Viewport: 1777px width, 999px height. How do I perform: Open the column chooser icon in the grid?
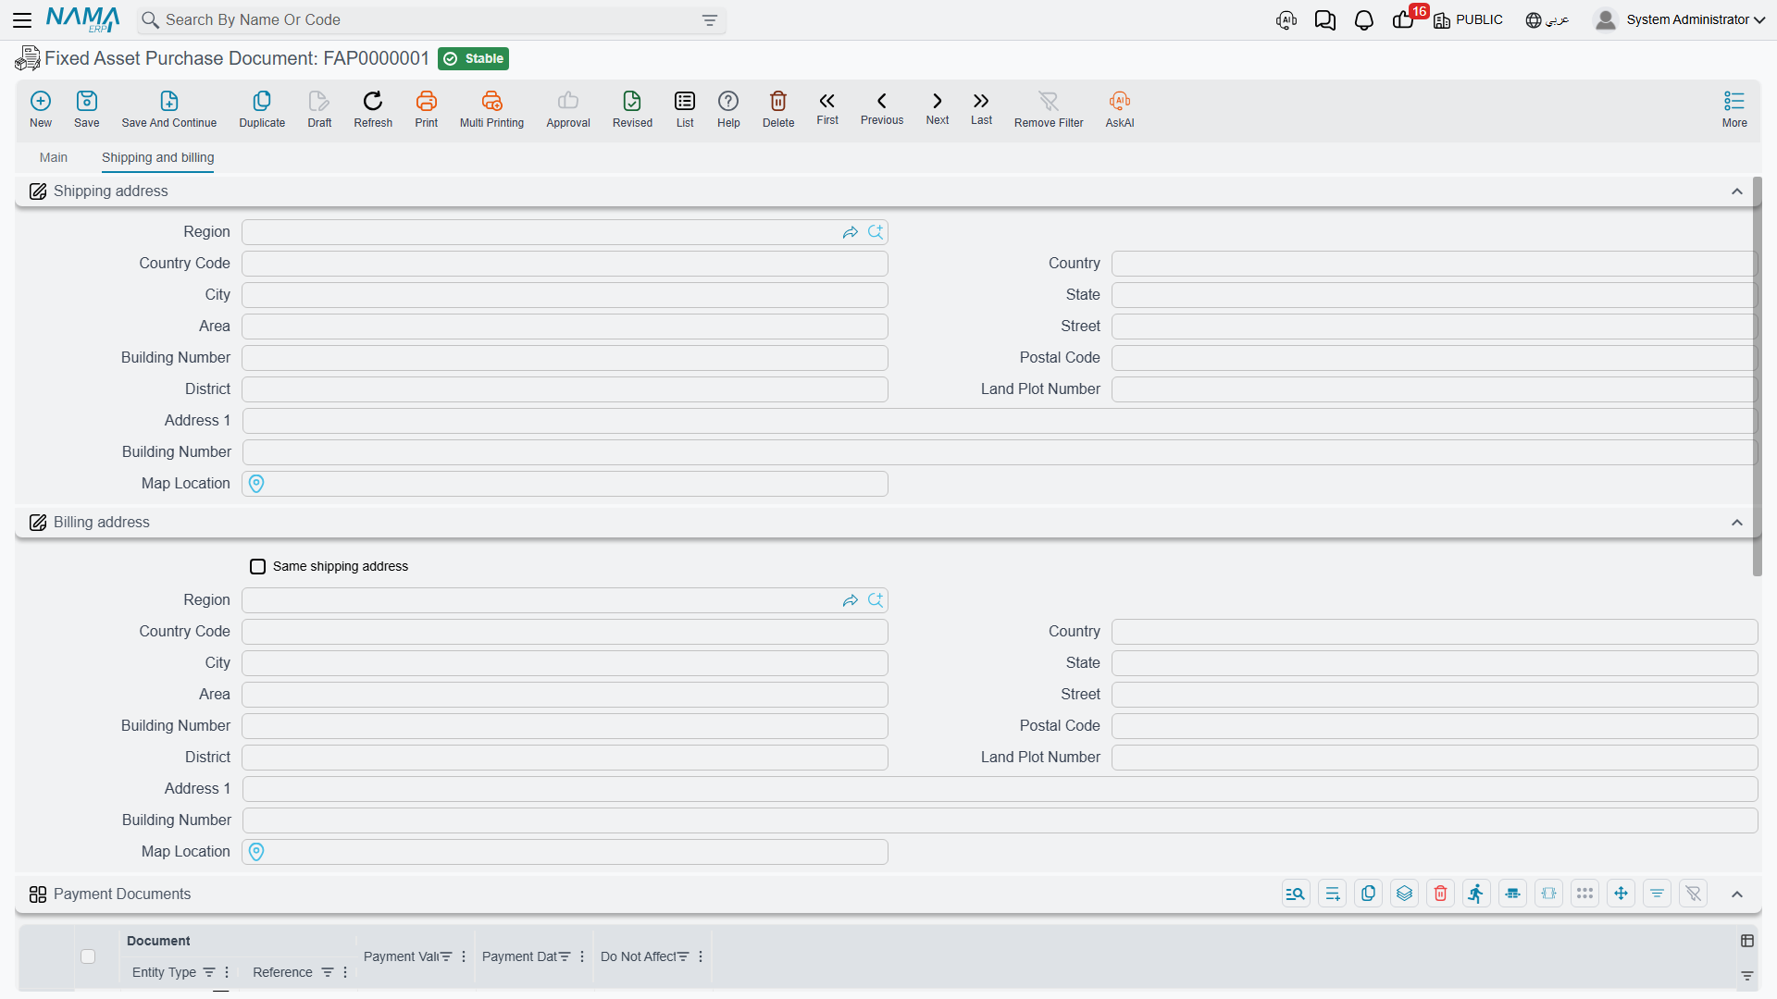[1747, 941]
